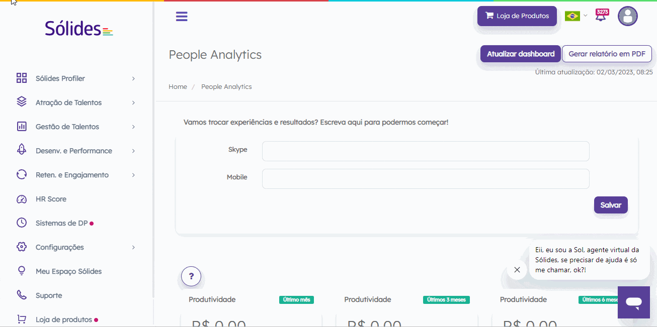Screen dimensions: 657x327
Task: Expand the Reten. e Engajamento chevron
Action: coord(133,175)
